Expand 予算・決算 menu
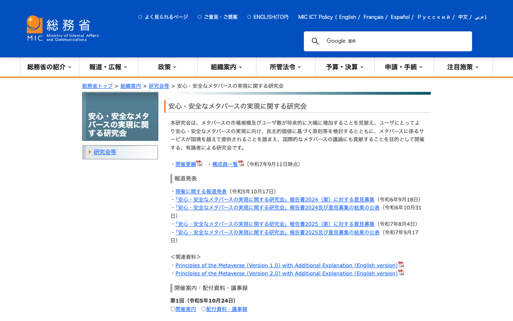513x321 pixels. point(345,67)
